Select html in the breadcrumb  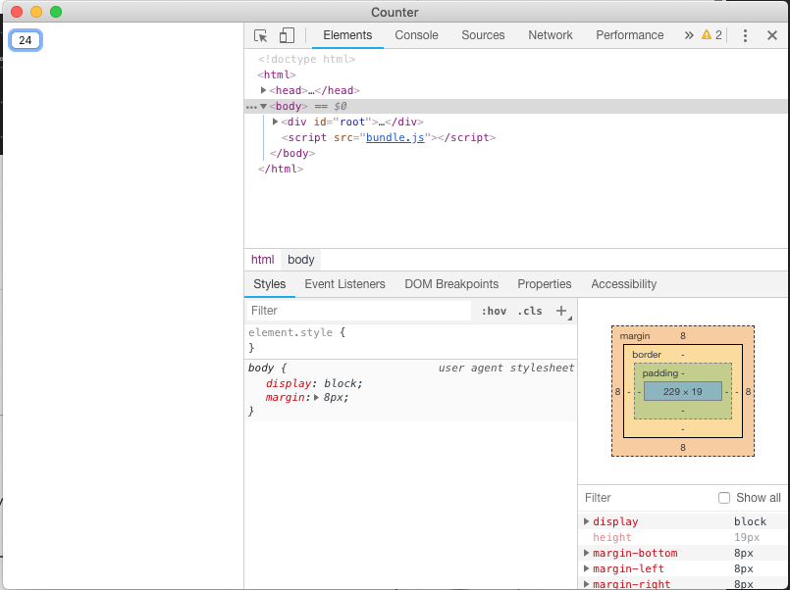tap(262, 260)
